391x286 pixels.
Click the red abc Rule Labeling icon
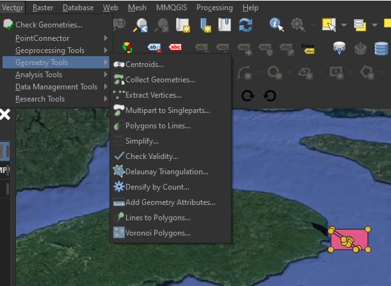click(175, 47)
